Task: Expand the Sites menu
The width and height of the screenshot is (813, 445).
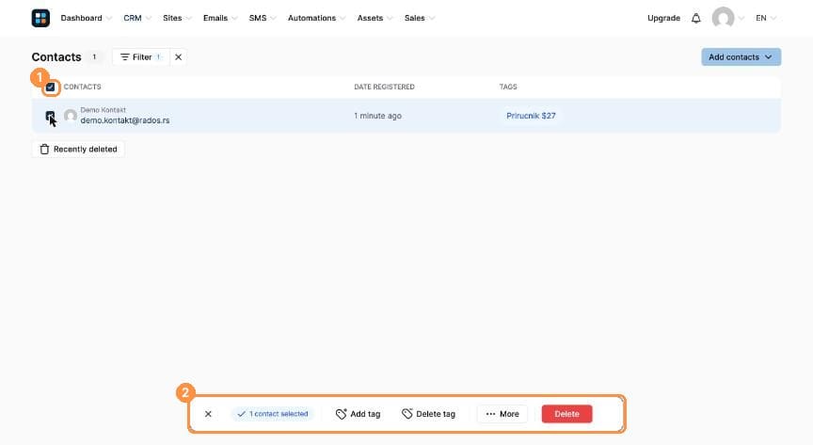Action: click(177, 18)
